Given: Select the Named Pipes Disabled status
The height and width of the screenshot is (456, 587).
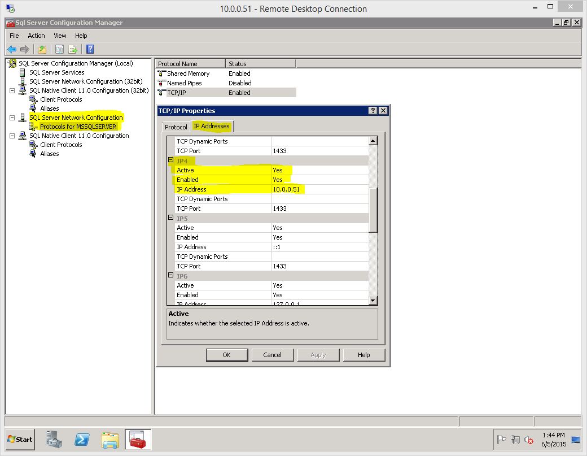Looking at the screenshot, I should pos(240,83).
